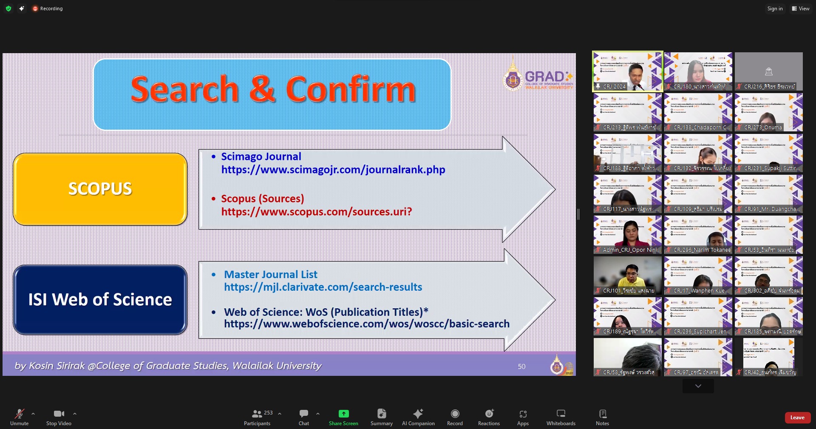Screen dimensions: 816x429
Task: Stop the camera video
Action: (x=59, y=417)
